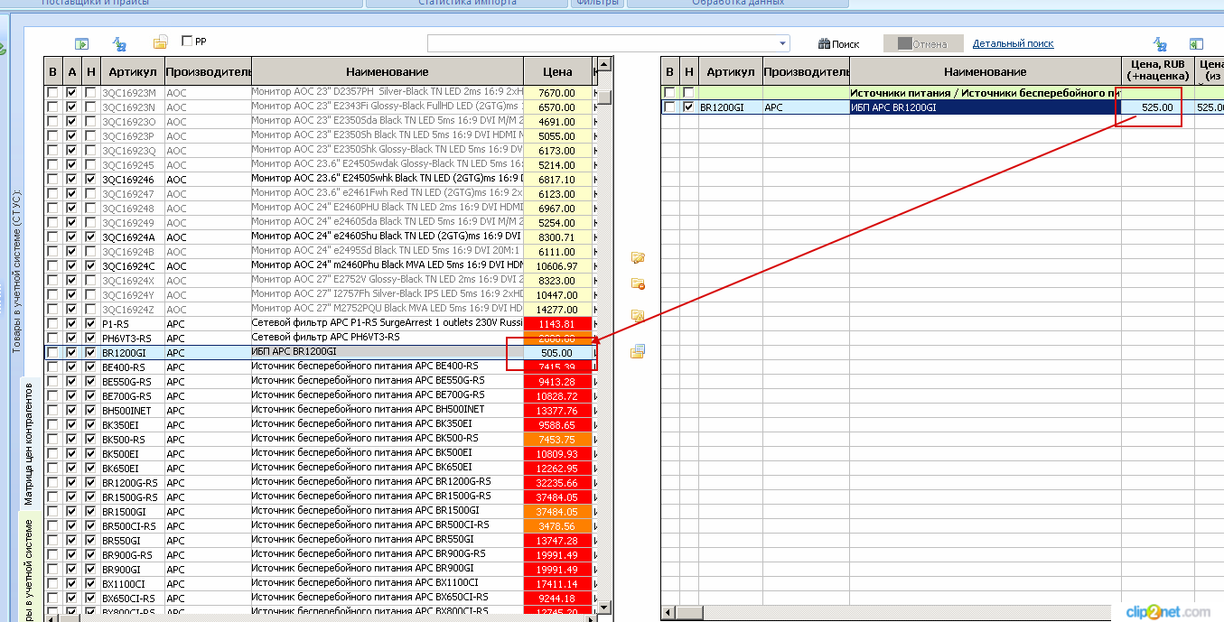Image resolution: width=1224 pixels, height=622 pixels.
Task: Click Производитель column header in right table
Action: coord(806,71)
